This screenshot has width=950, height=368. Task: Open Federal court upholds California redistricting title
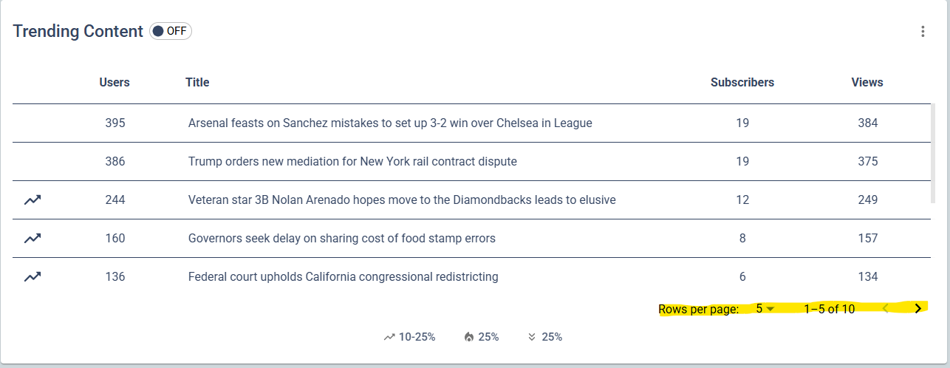pyautogui.click(x=344, y=277)
